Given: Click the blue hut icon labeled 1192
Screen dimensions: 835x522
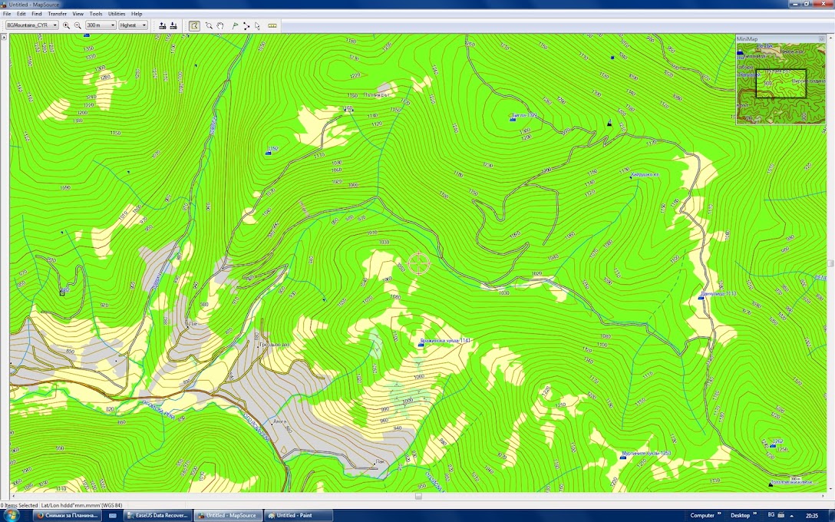Looking at the screenshot, I should (x=269, y=153).
